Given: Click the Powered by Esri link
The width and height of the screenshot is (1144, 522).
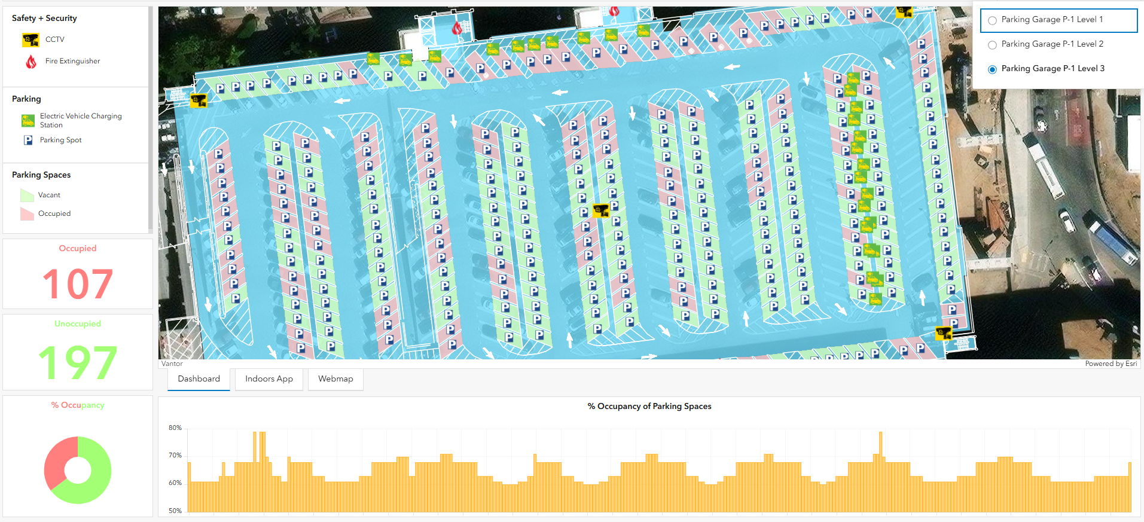Looking at the screenshot, I should coord(1111,364).
